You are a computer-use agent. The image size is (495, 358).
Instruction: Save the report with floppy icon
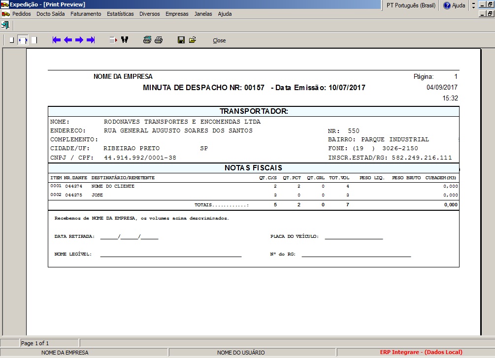pyautogui.click(x=181, y=40)
